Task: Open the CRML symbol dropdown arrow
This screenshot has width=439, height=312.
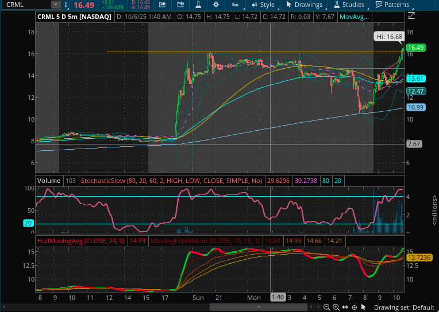Action: [55, 5]
